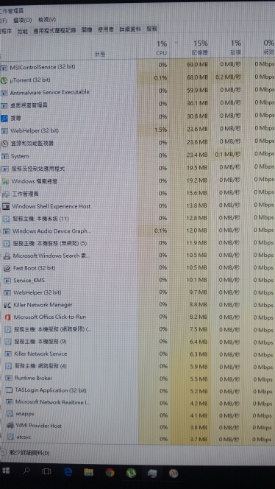Select the Windows Audio Device Graph row
This screenshot has width=275, height=489.
(x=137, y=231)
